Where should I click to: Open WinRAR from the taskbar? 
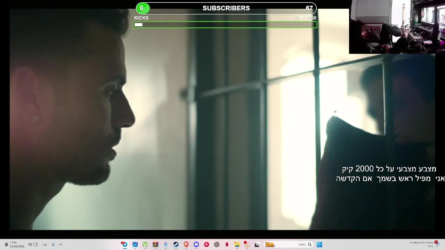(155, 244)
